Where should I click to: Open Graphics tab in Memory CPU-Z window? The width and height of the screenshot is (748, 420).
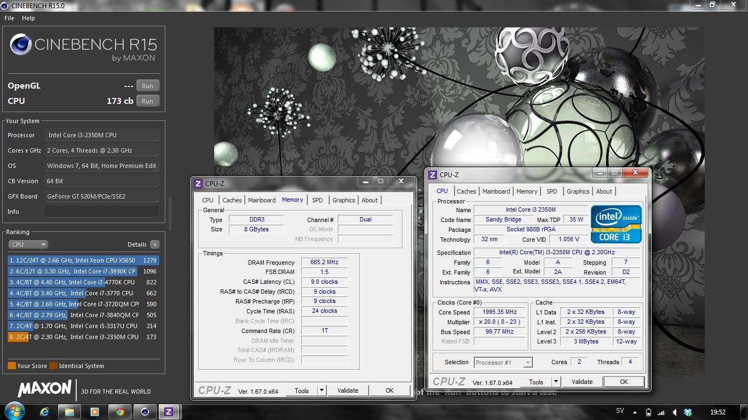tap(344, 200)
